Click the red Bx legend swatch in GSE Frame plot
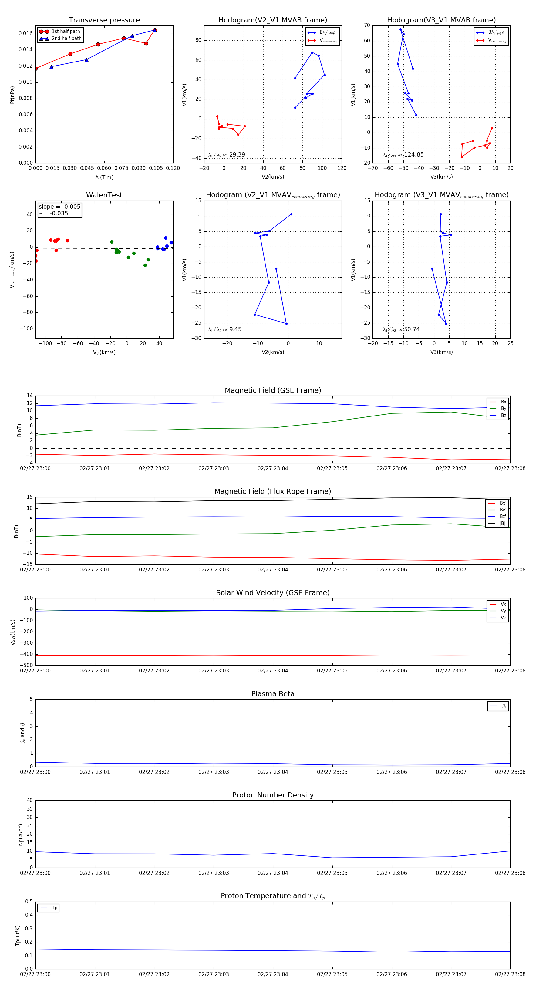 click(493, 402)
